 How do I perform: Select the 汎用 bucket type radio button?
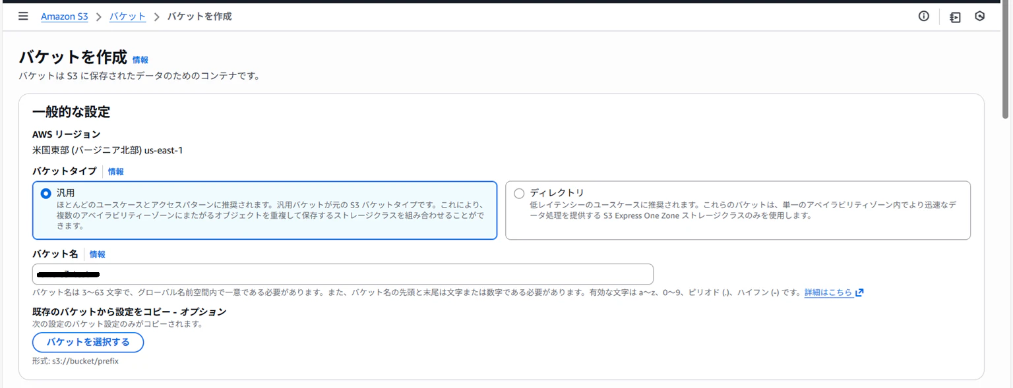46,194
